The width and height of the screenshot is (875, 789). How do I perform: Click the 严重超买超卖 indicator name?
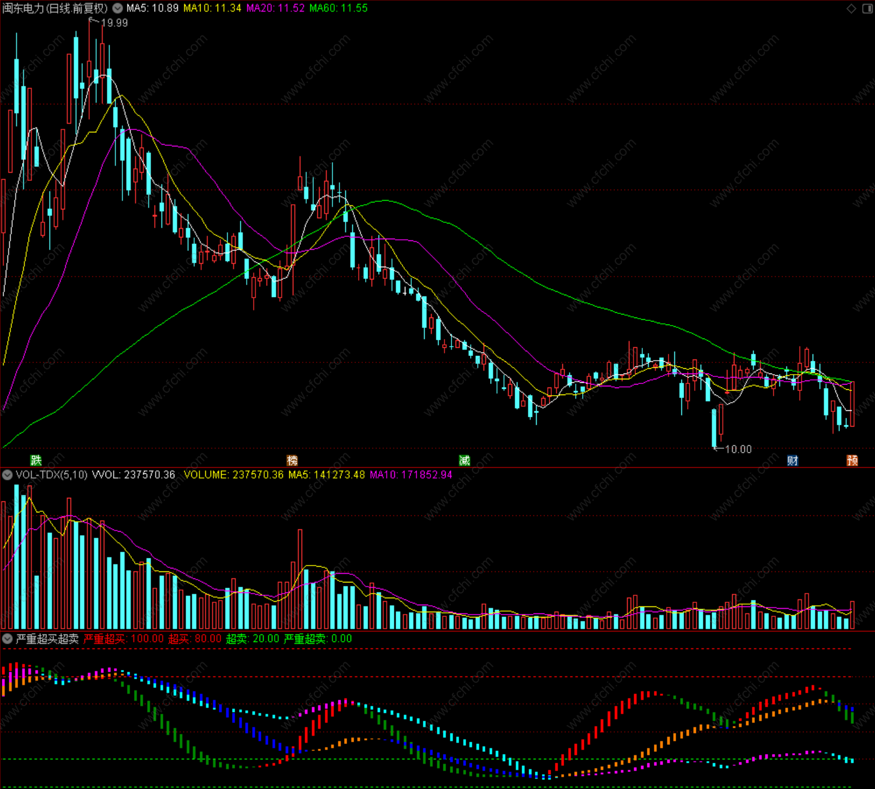tap(47, 639)
